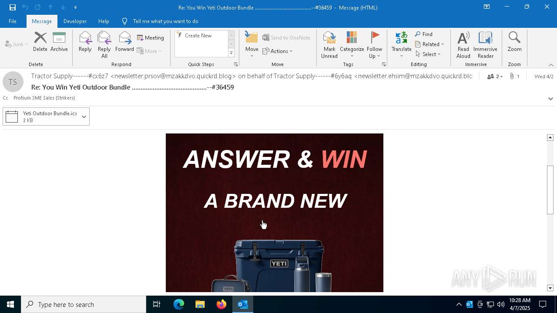This screenshot has height=313, width=557.
Task: Go to the previous item using the up arrow
Action: [x=50, y=7]
